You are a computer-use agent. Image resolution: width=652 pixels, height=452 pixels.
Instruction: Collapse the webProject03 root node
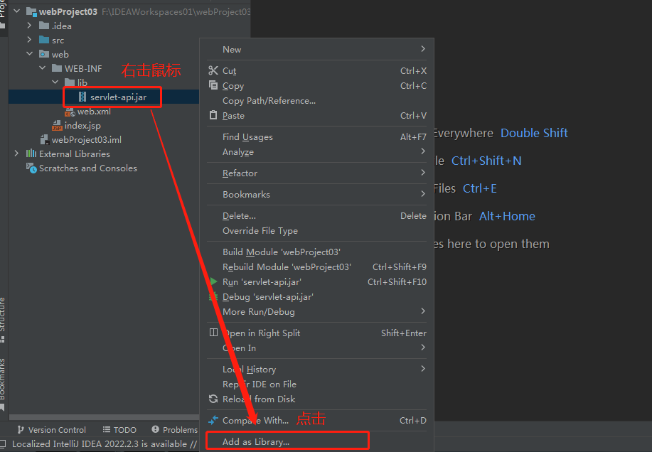[x=16, y=11]
